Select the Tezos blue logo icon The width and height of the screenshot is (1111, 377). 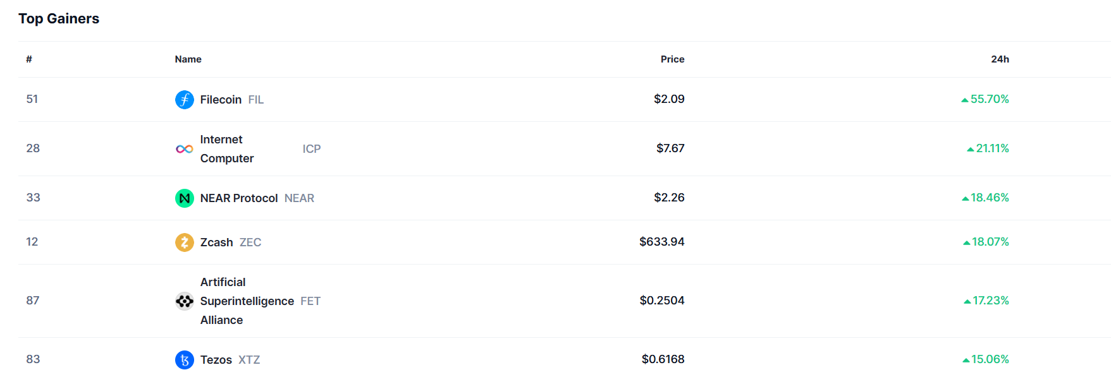pos(184,359)
